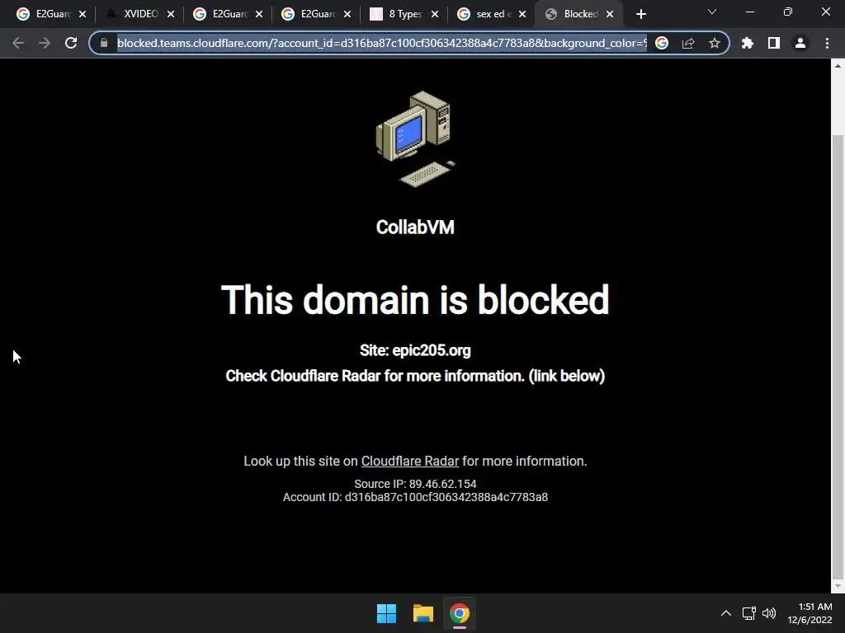
Task: Toggle the browser side panel
Action: pos(773,43)
